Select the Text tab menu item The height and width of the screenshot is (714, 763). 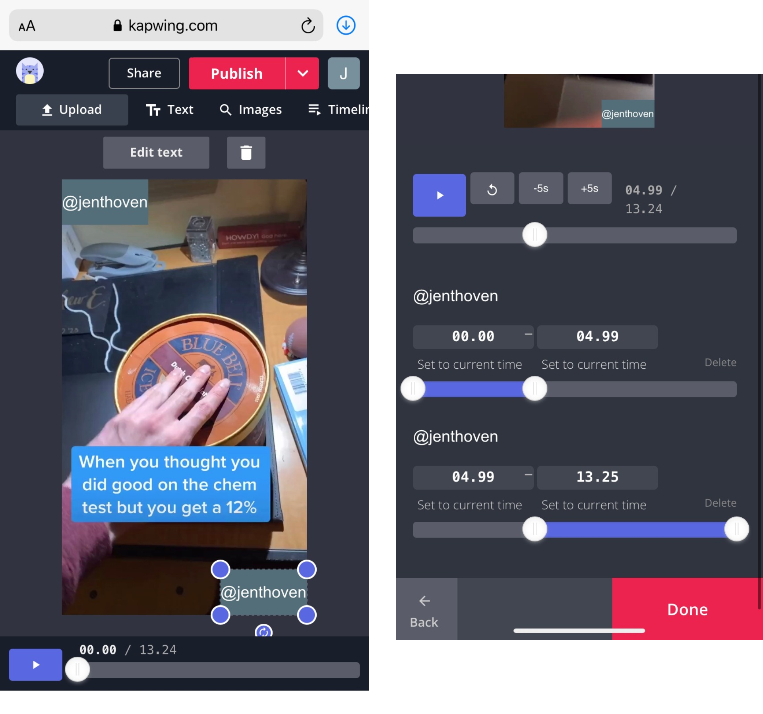170,109
